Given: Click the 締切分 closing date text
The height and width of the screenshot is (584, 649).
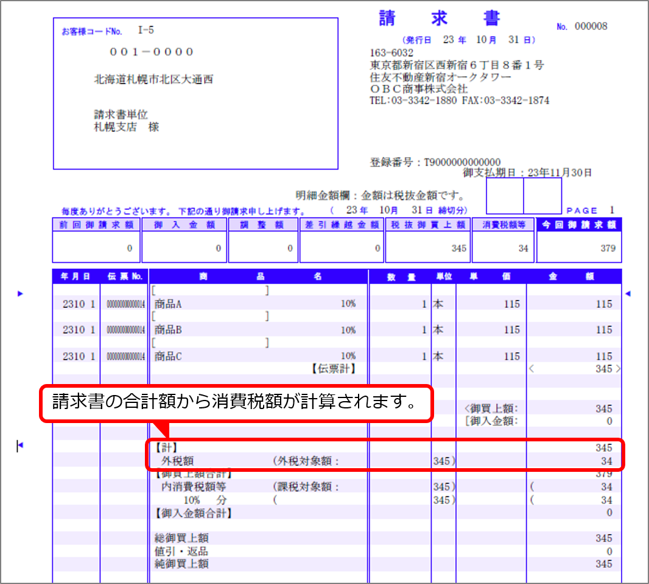Looking at the screenshot, I should 399,210.
